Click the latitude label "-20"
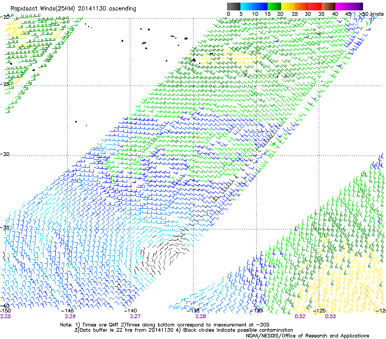 [x=5, y=17]
